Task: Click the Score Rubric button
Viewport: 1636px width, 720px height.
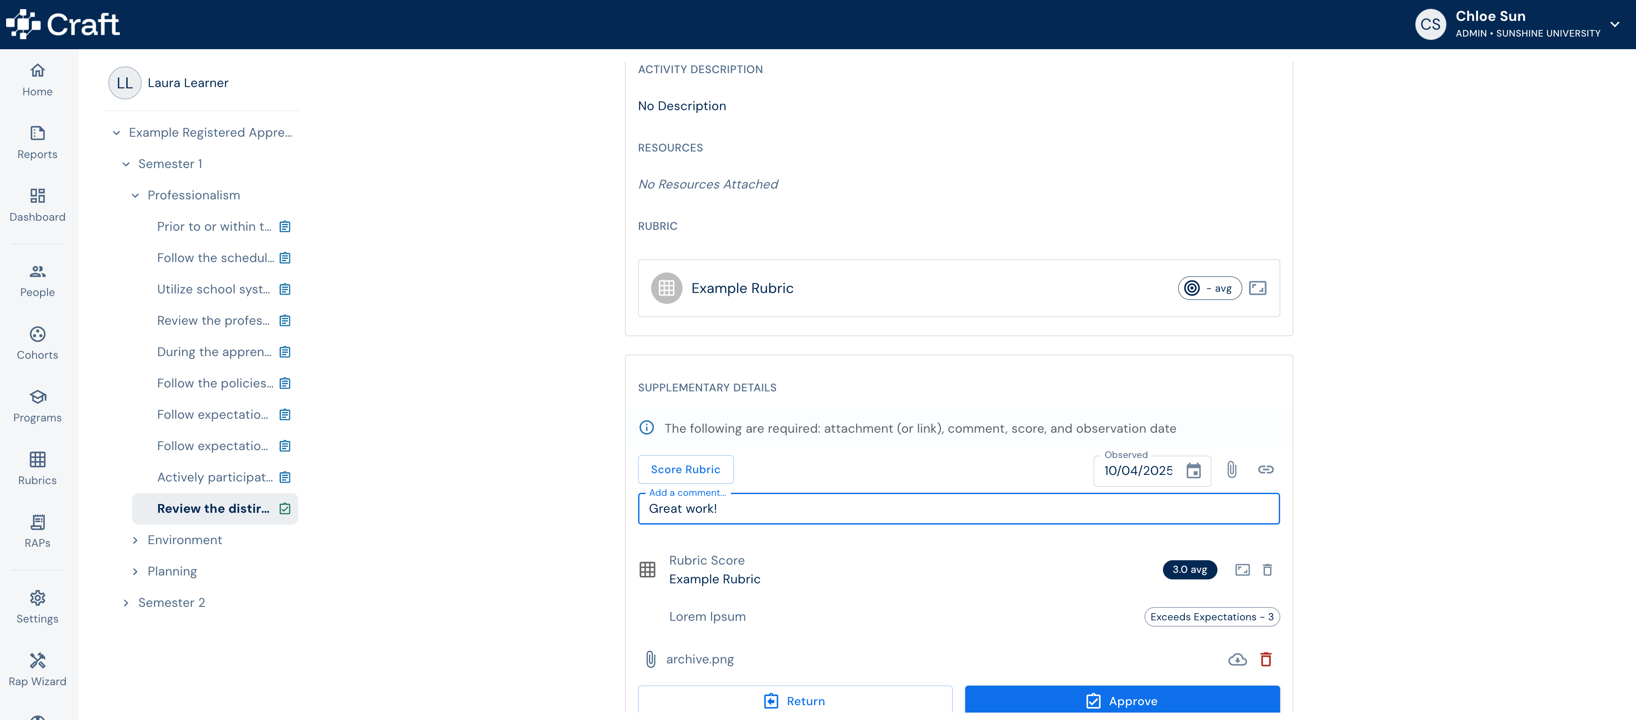Action: coord(685,469)
